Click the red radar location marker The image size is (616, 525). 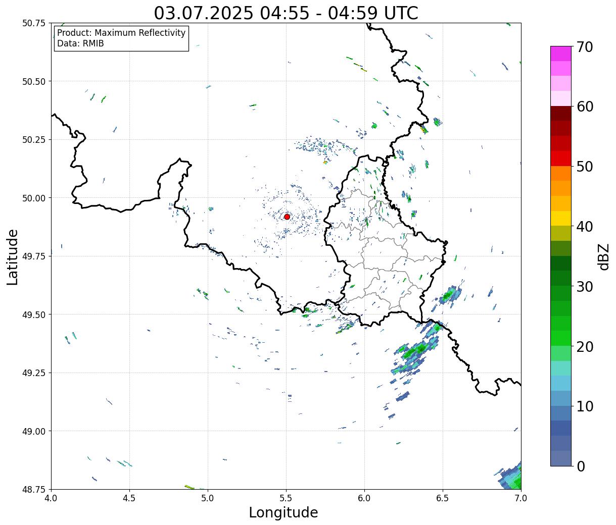[x=287, y=217]
